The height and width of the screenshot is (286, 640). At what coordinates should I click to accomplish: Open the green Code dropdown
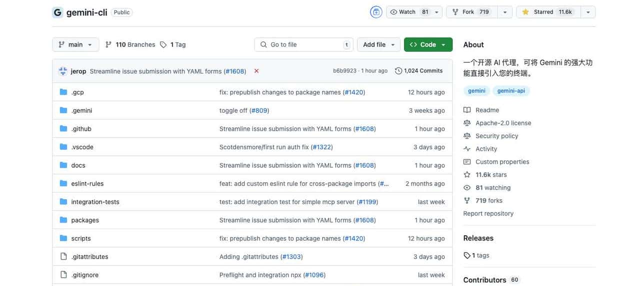click(428, 44)
